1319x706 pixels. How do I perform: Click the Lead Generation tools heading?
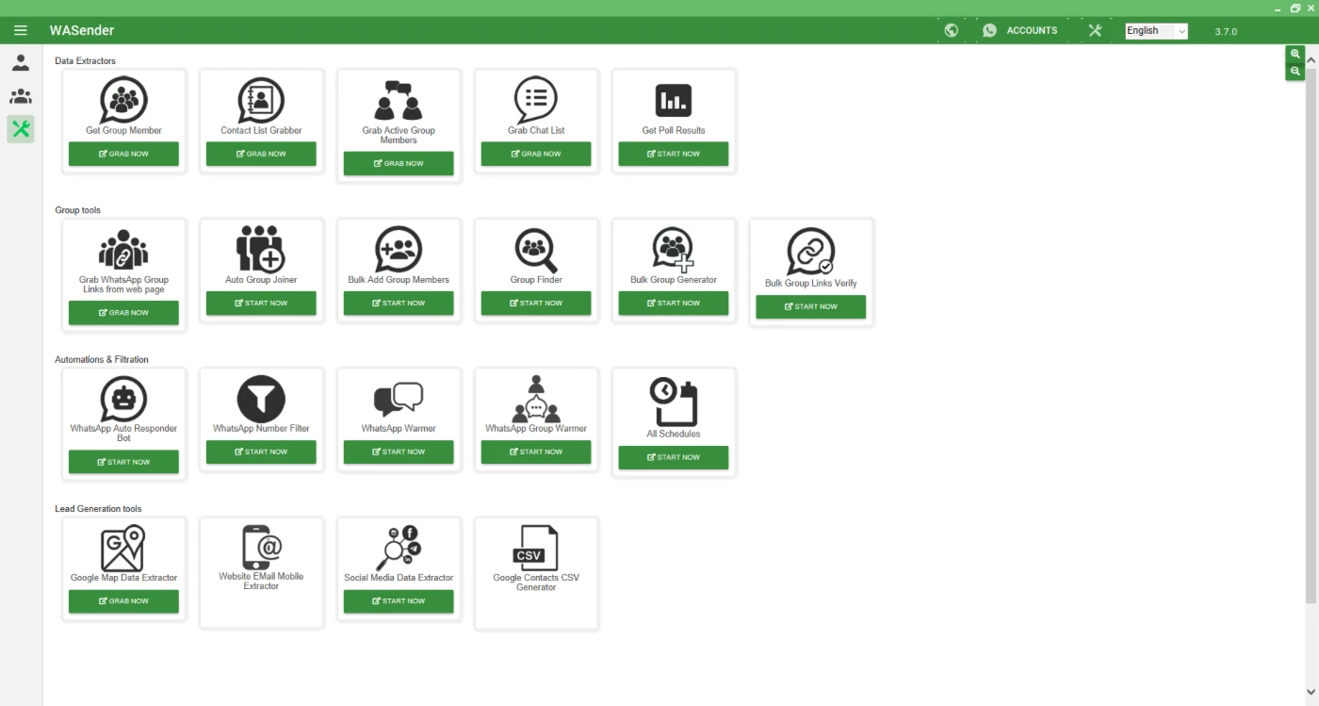pyautogui.click(x=98, y=509)
